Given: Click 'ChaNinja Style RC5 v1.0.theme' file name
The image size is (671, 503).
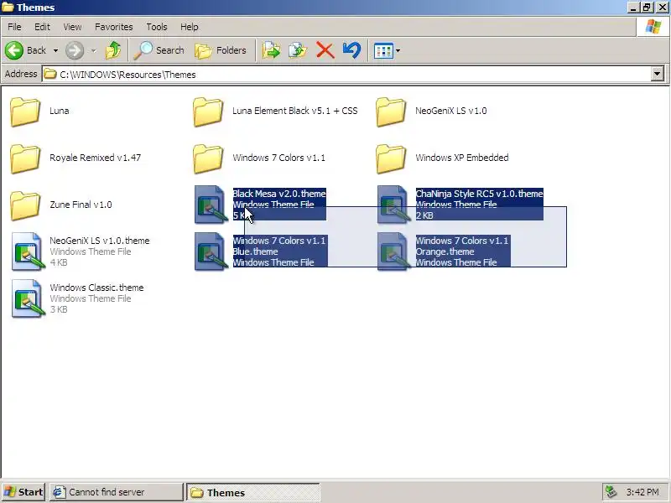Looking at the screenshot, I should [479, 194].
